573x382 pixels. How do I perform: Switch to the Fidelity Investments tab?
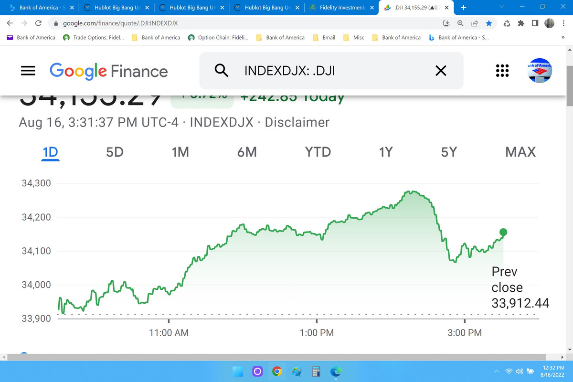341,8
